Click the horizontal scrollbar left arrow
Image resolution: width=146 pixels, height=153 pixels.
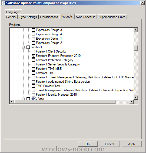point(12,102)
